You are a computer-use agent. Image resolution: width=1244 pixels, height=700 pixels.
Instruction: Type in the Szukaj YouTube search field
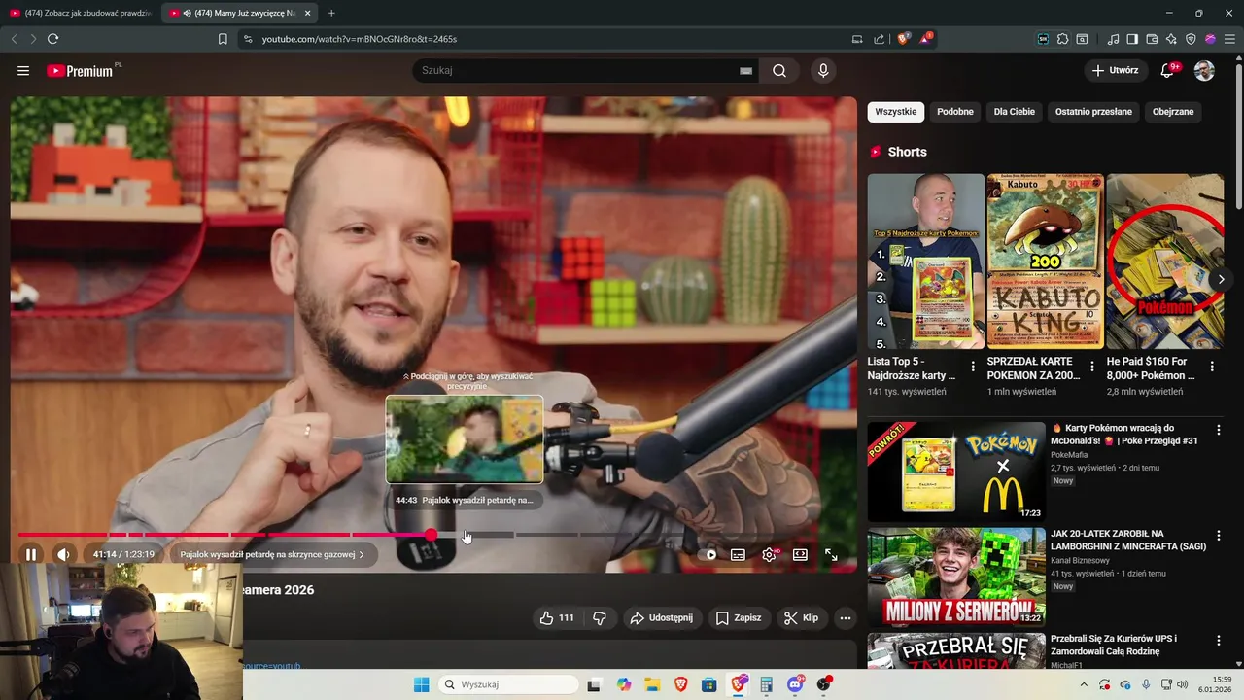tap(578, 71)
